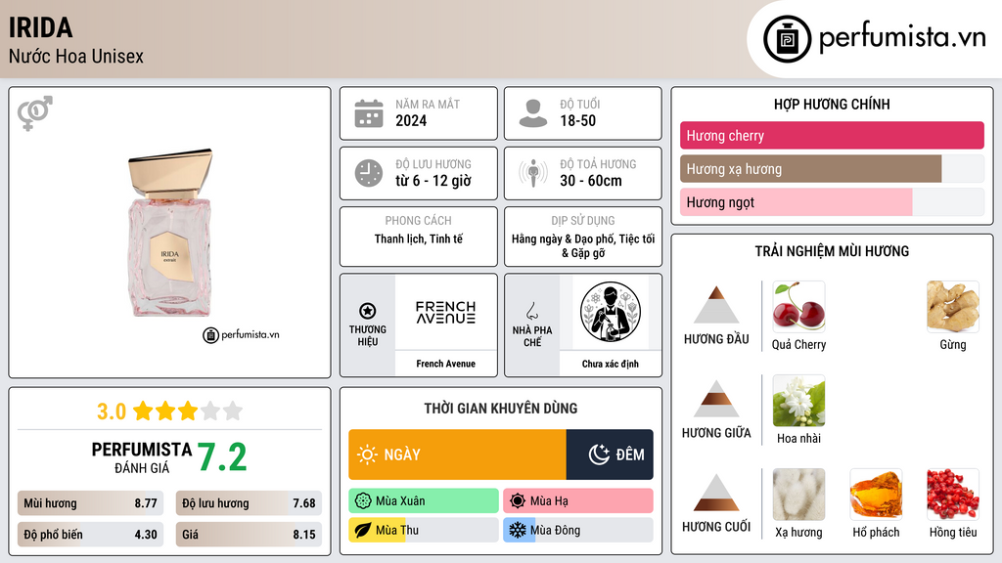
Task: Click the Mùi hương 8.77 score bar
Action: (x=91, y=503)
